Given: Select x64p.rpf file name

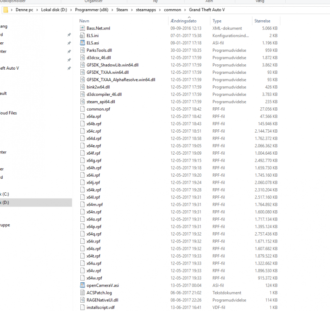Looking at the screenshot, I should pos(94,226).
